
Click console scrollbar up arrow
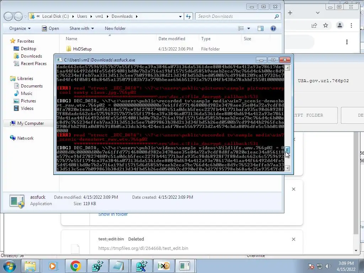[287, 68]
